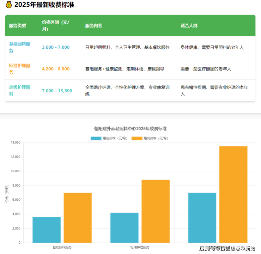
Task: Click the 高级护理服务 link in the table
Action: 20,91
